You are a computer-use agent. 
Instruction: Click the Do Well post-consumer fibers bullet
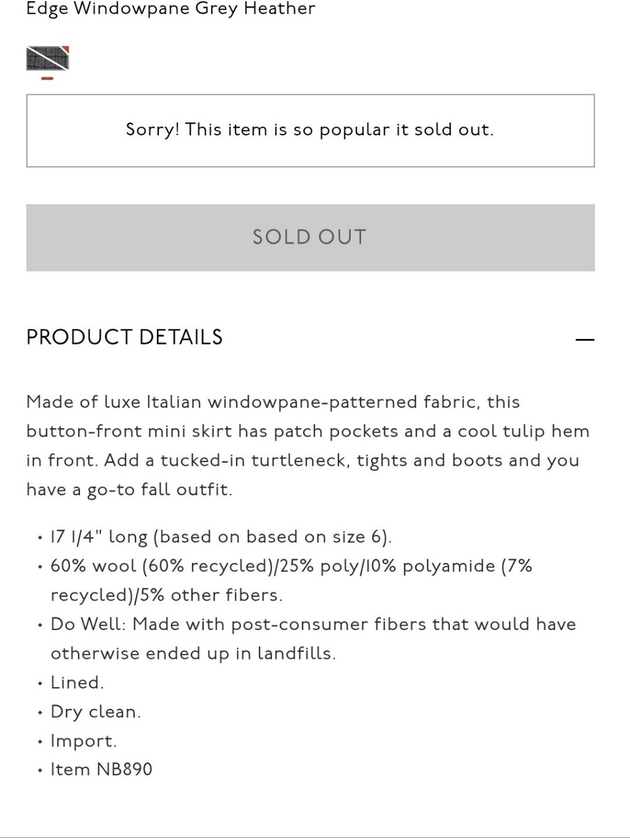coord(313,624)
